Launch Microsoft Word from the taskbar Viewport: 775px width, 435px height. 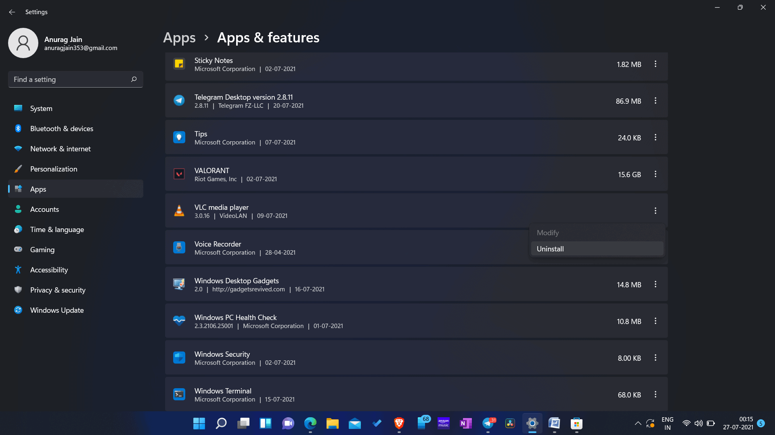554,424
